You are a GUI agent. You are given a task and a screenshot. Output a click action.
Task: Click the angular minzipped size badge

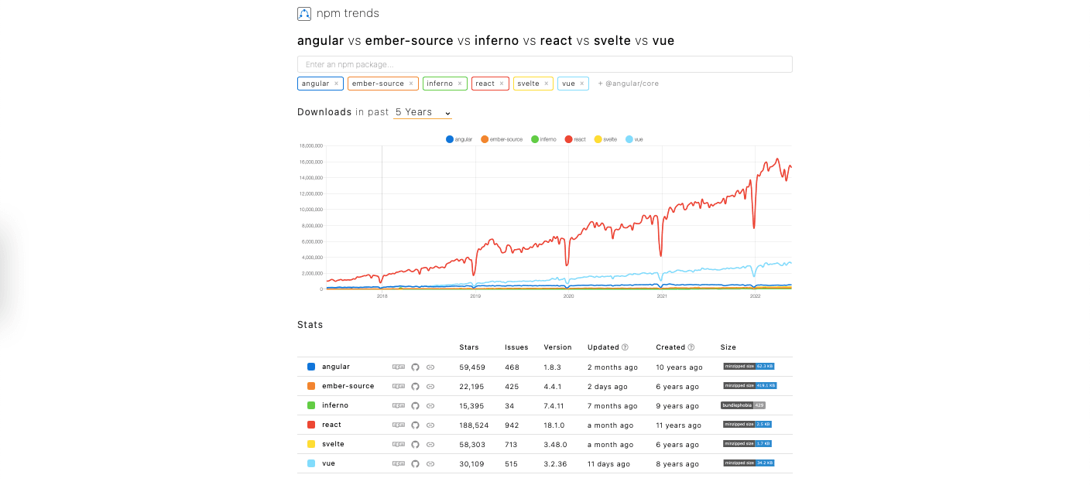tap(749, 367)
